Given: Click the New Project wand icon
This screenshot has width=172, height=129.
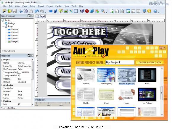Looking at the screenshot, I should tap(4, 11).
